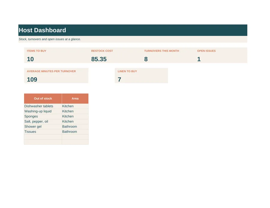Click the OPEN ISSUES label
Image resolution: width=270 pixels, height=208 pixels.
pos(206,51)
